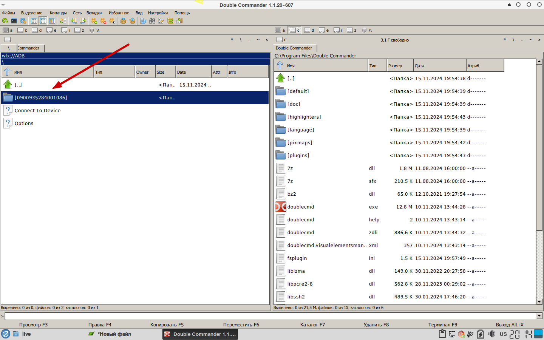Open the right panel drive c dropdown
544x340 pixels.
[x=282, y=40]
